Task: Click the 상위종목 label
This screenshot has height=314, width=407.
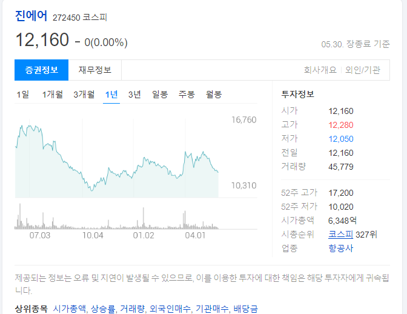Action: tap(31, 309)
